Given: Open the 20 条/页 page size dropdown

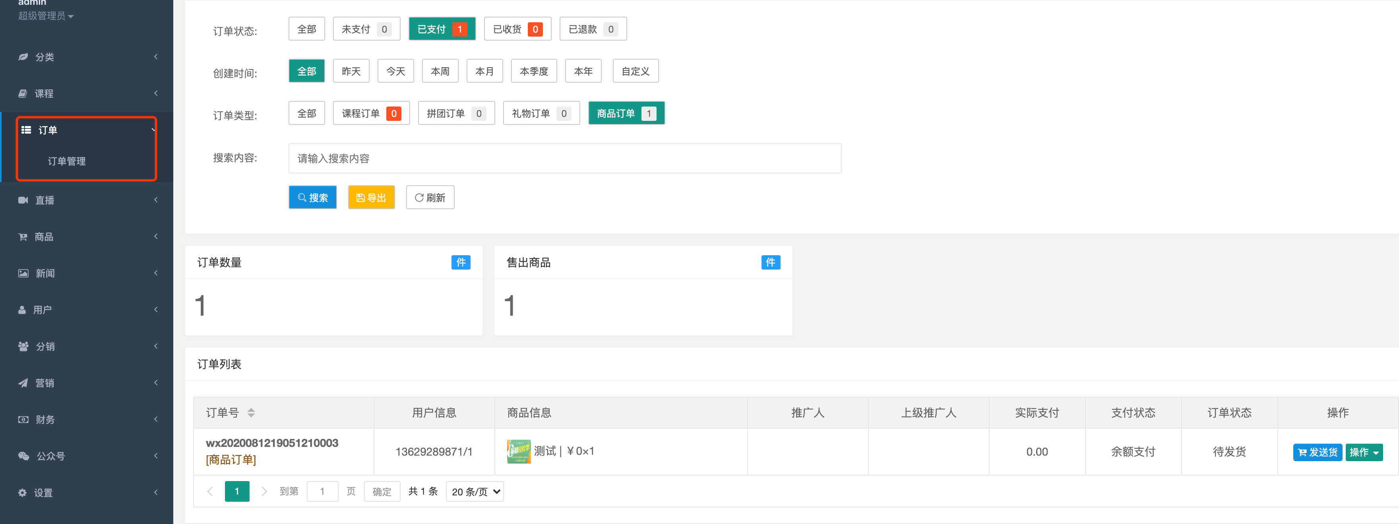Looking at the screenshot, I should point(475,491).
